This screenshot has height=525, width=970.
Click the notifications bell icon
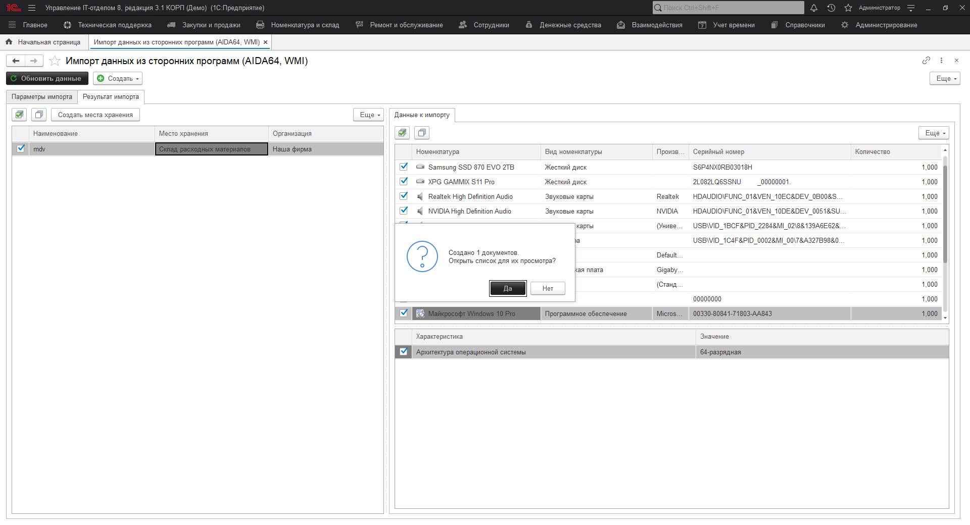(x=814, y=8)
